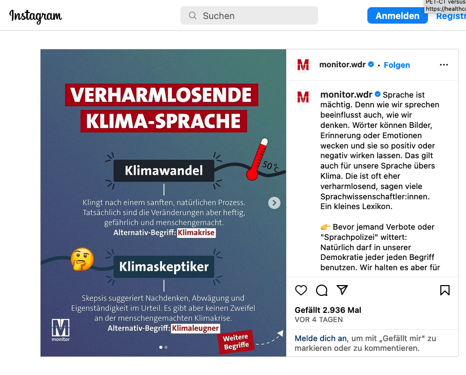Open the Registrieren link
Screen dimensions: 466x375
(x=451, y=16)
